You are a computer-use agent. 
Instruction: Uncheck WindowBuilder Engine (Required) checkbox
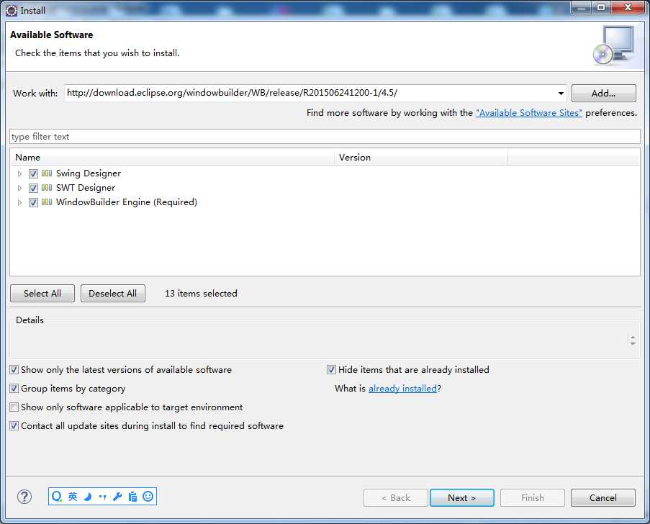34,203
